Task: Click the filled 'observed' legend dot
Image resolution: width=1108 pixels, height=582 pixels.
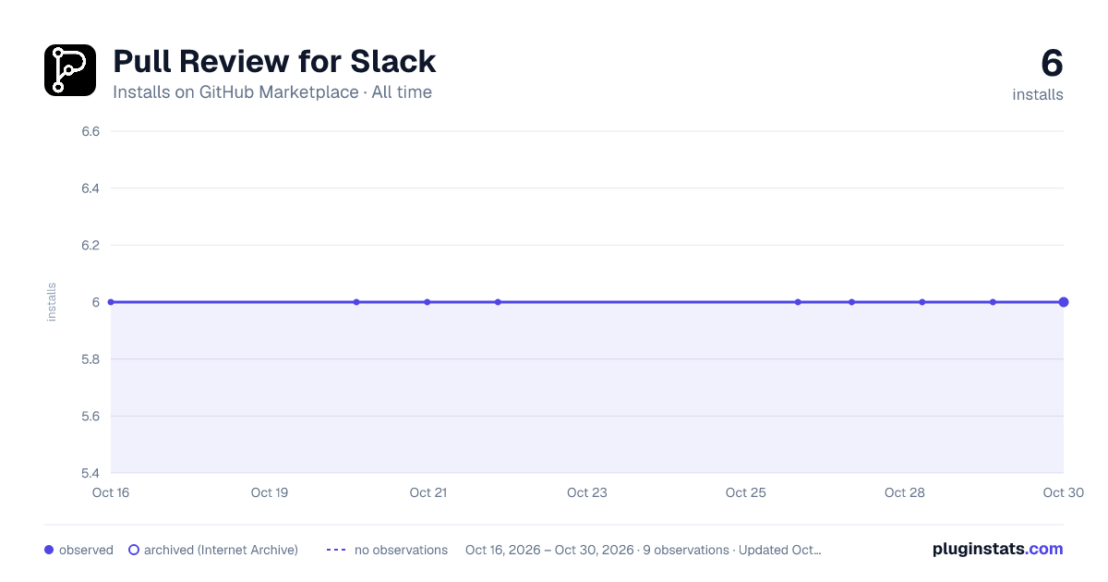Action: (49, 550)
